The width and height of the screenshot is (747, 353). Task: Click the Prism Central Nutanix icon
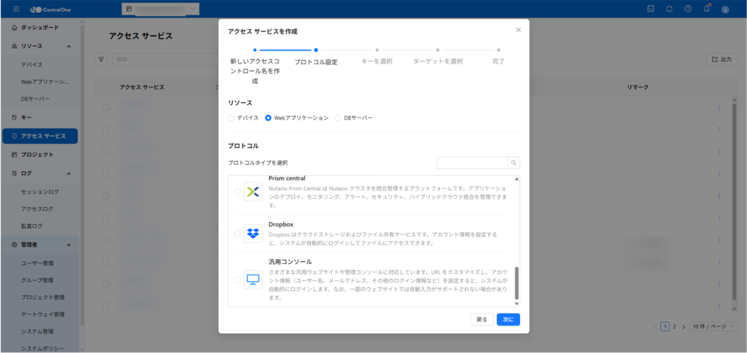[x=253, y=192]
